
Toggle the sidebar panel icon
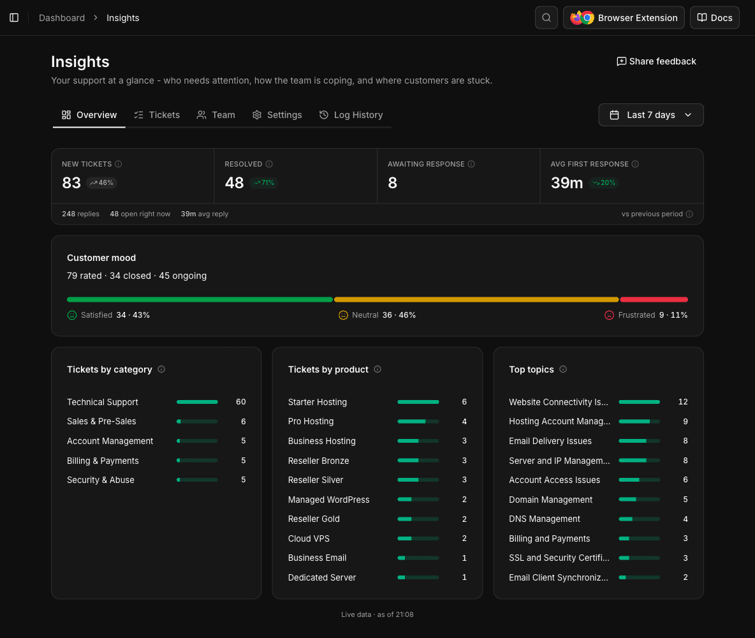point(14,18)
